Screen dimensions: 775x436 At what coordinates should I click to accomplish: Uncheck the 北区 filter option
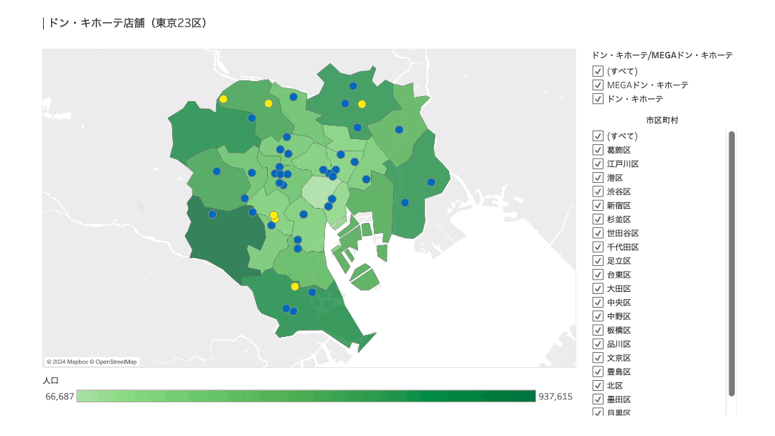[598, 385]
